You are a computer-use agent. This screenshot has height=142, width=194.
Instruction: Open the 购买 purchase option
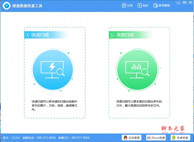click(143, 5)
